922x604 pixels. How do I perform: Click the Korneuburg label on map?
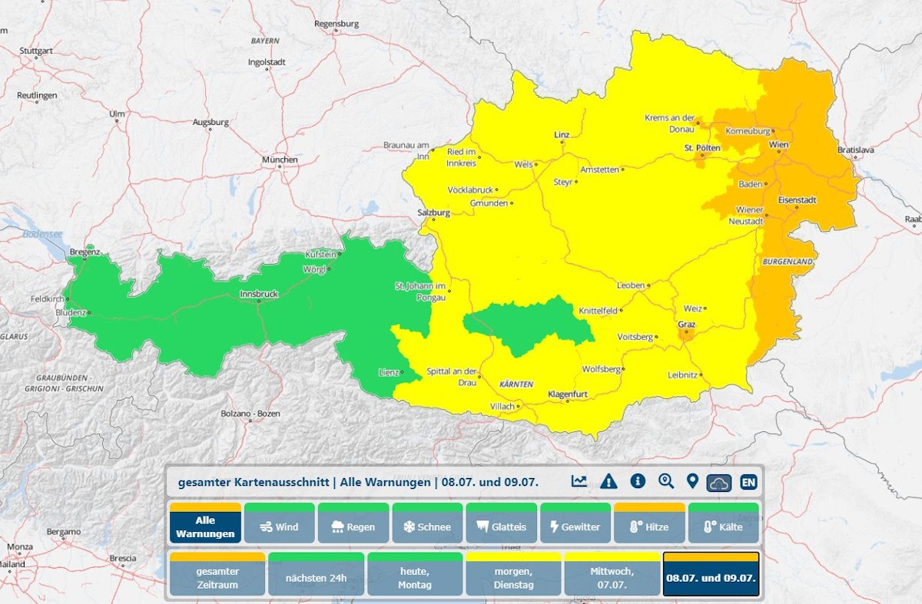(x=748, y=131)
